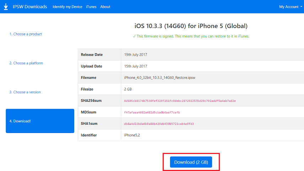Click the SHA256sum row label
304x171 pixels.
click(x=91, y=100)
